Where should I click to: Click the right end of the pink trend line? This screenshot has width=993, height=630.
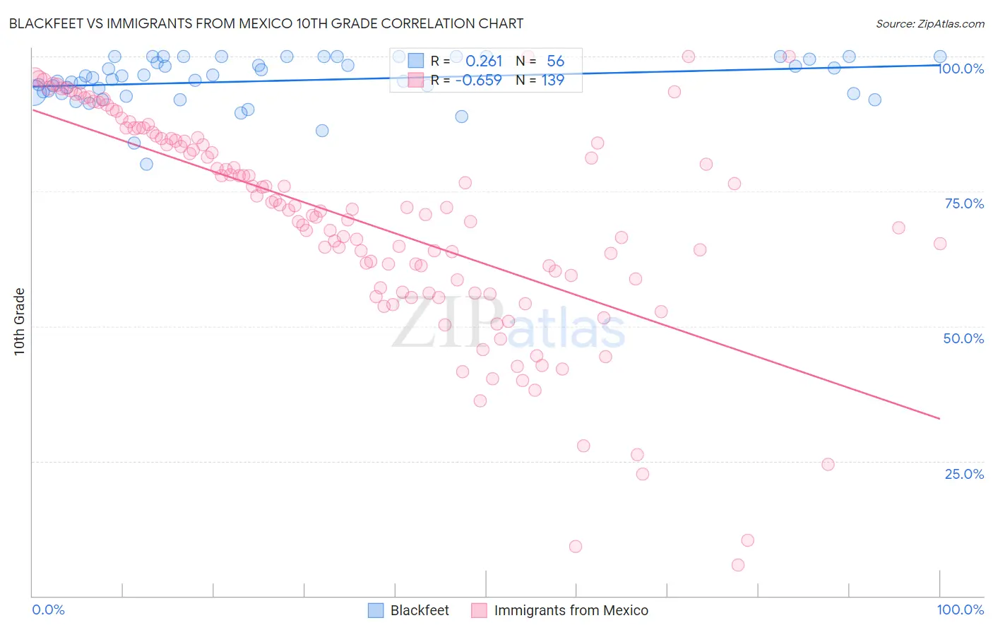point(939,419)
